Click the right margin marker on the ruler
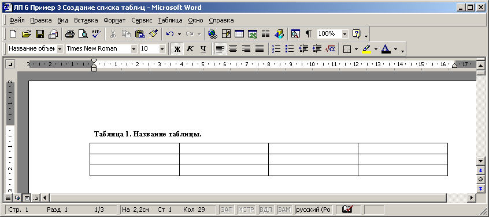The height and width of the screenshot is (217, 489). (455, 65)
